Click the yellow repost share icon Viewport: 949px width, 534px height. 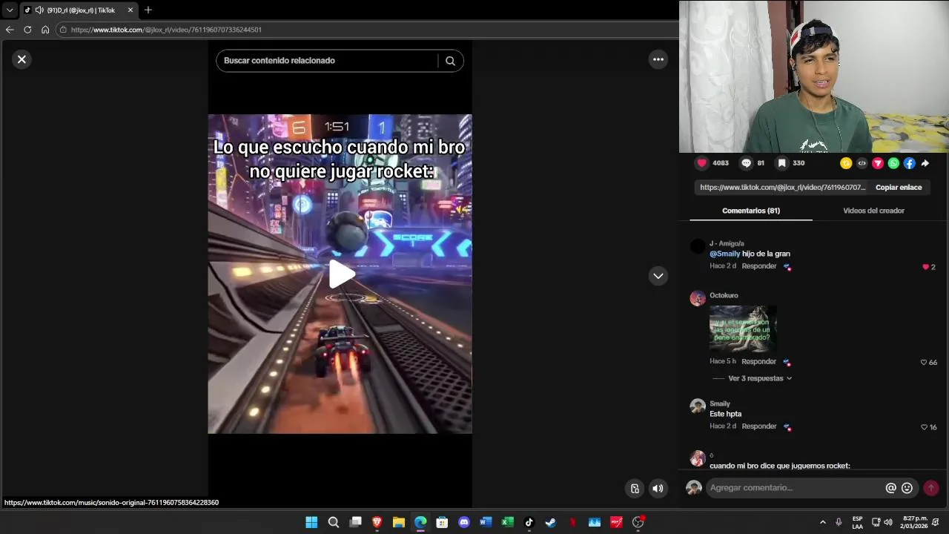(845, 163)
